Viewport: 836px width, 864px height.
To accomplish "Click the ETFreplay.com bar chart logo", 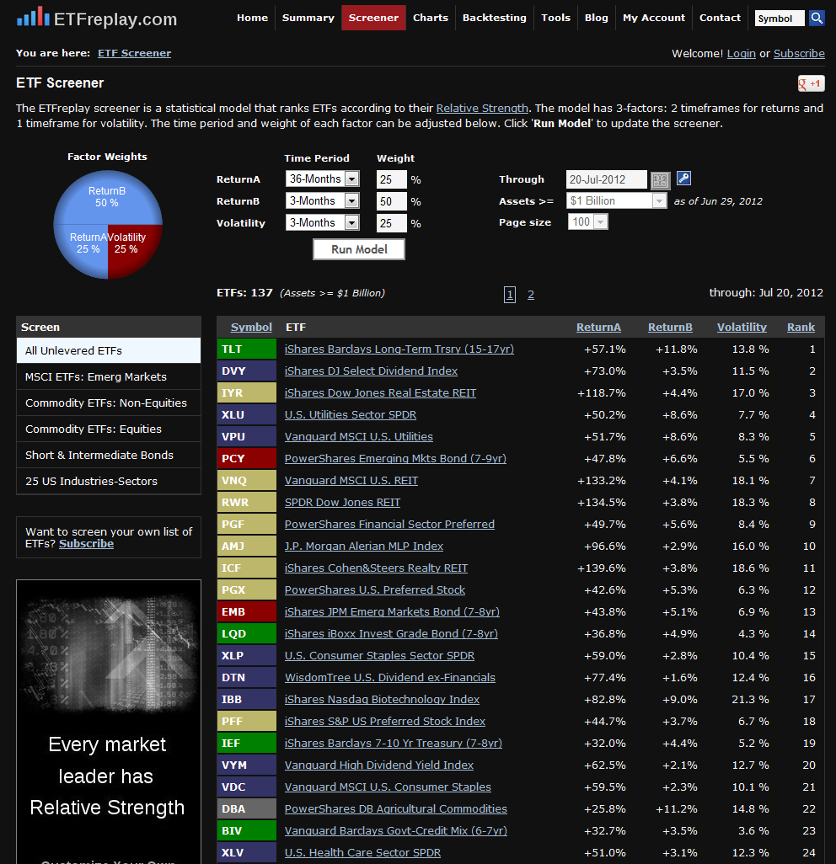I will point(33,17).
